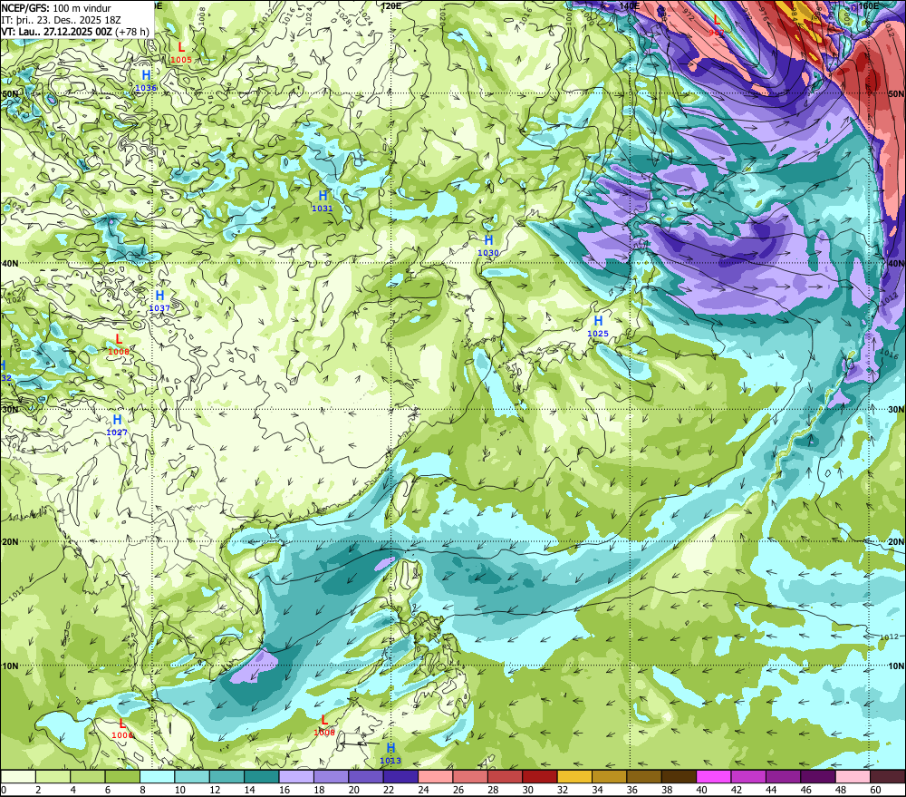Select the H 1031 high pressure marker
The height and width of the screenshot is (797, 906).
click(323, 201)
